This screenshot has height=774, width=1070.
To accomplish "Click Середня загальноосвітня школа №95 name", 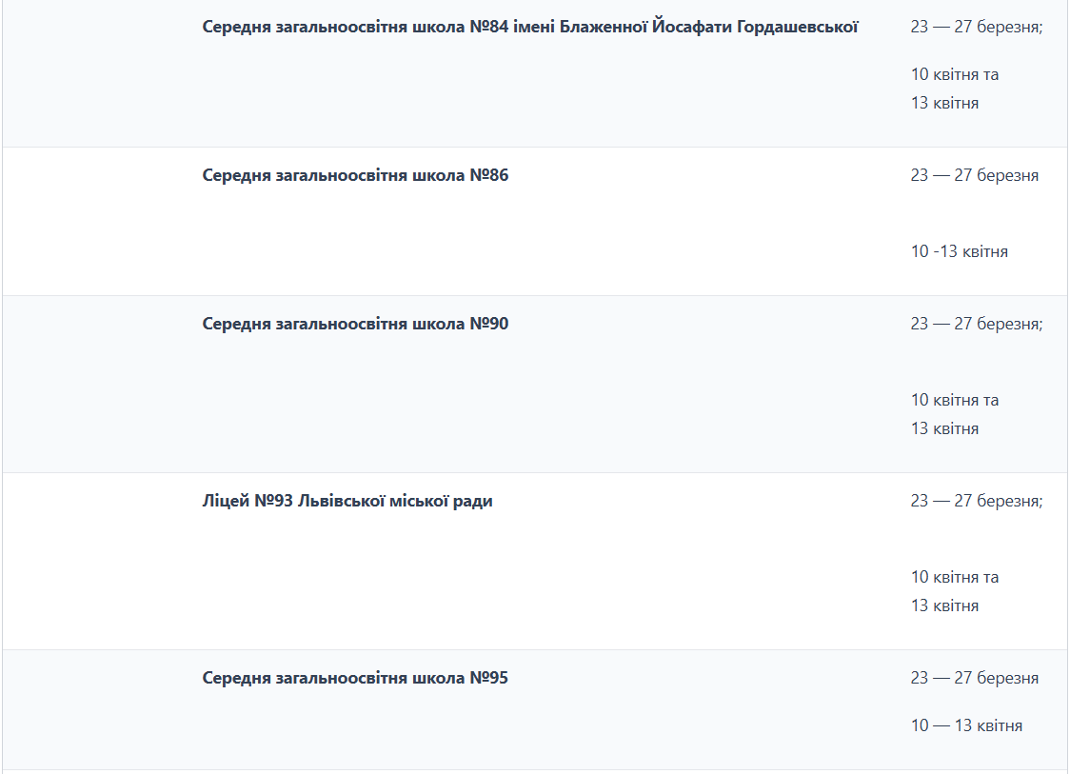I will [355, 678].
